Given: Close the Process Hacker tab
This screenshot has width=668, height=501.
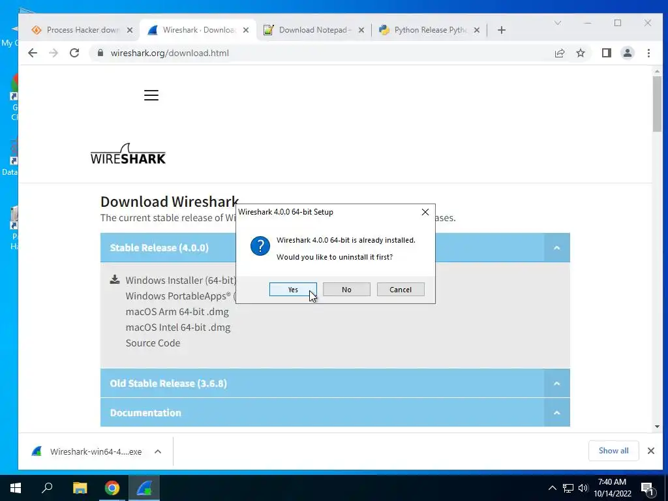Looking at the screenshot, I should pos(130,30).
